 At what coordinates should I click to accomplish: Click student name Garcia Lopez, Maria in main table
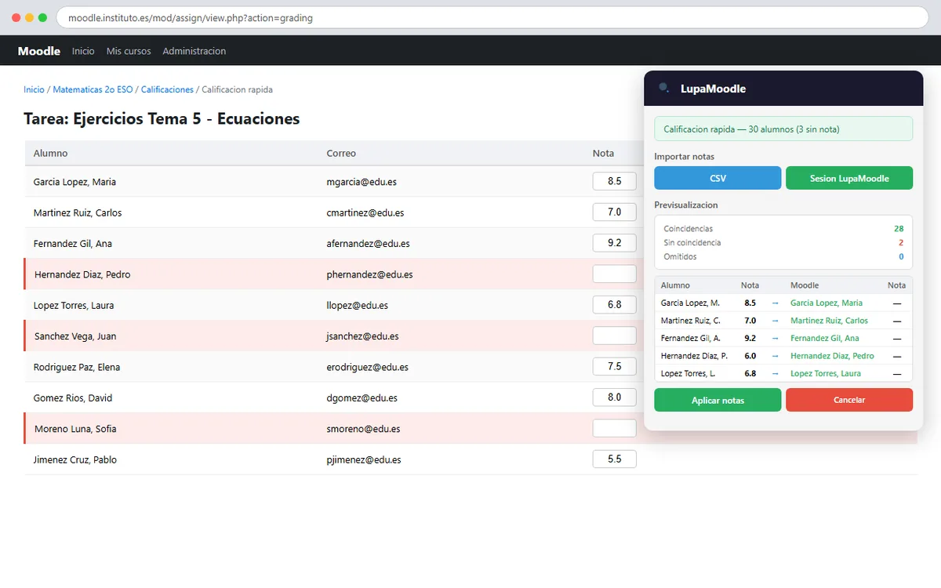[74, 182]
